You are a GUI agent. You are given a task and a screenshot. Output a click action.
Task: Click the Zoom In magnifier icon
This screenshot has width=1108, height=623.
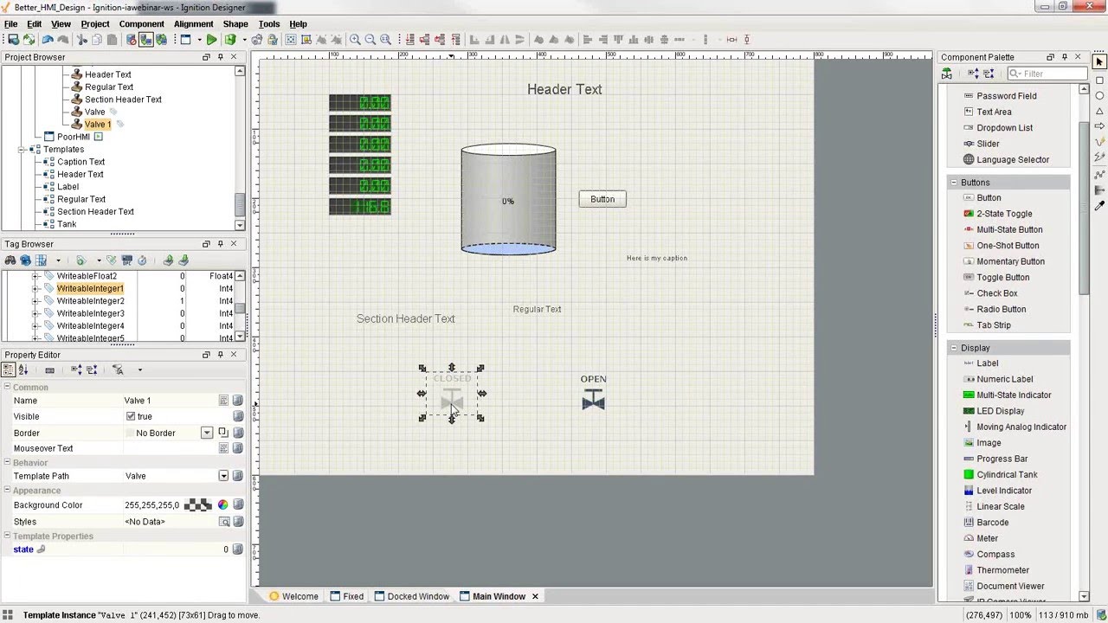[355, 40]
